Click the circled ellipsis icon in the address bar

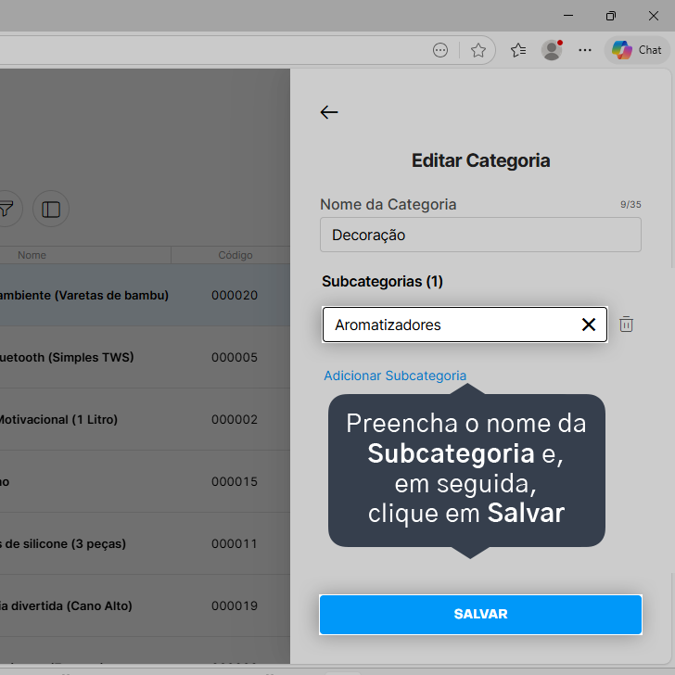pyautogui.click(x=439, y=50)
